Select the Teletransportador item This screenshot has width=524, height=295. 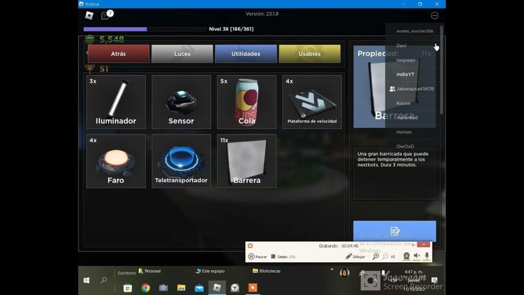click(181, 161)
